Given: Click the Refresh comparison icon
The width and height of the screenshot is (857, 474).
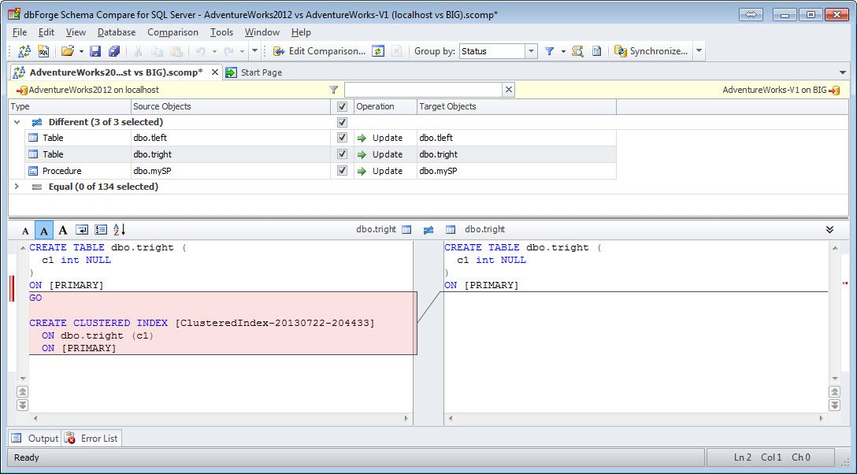Looking at the screenshot, I should click(377, 51).
